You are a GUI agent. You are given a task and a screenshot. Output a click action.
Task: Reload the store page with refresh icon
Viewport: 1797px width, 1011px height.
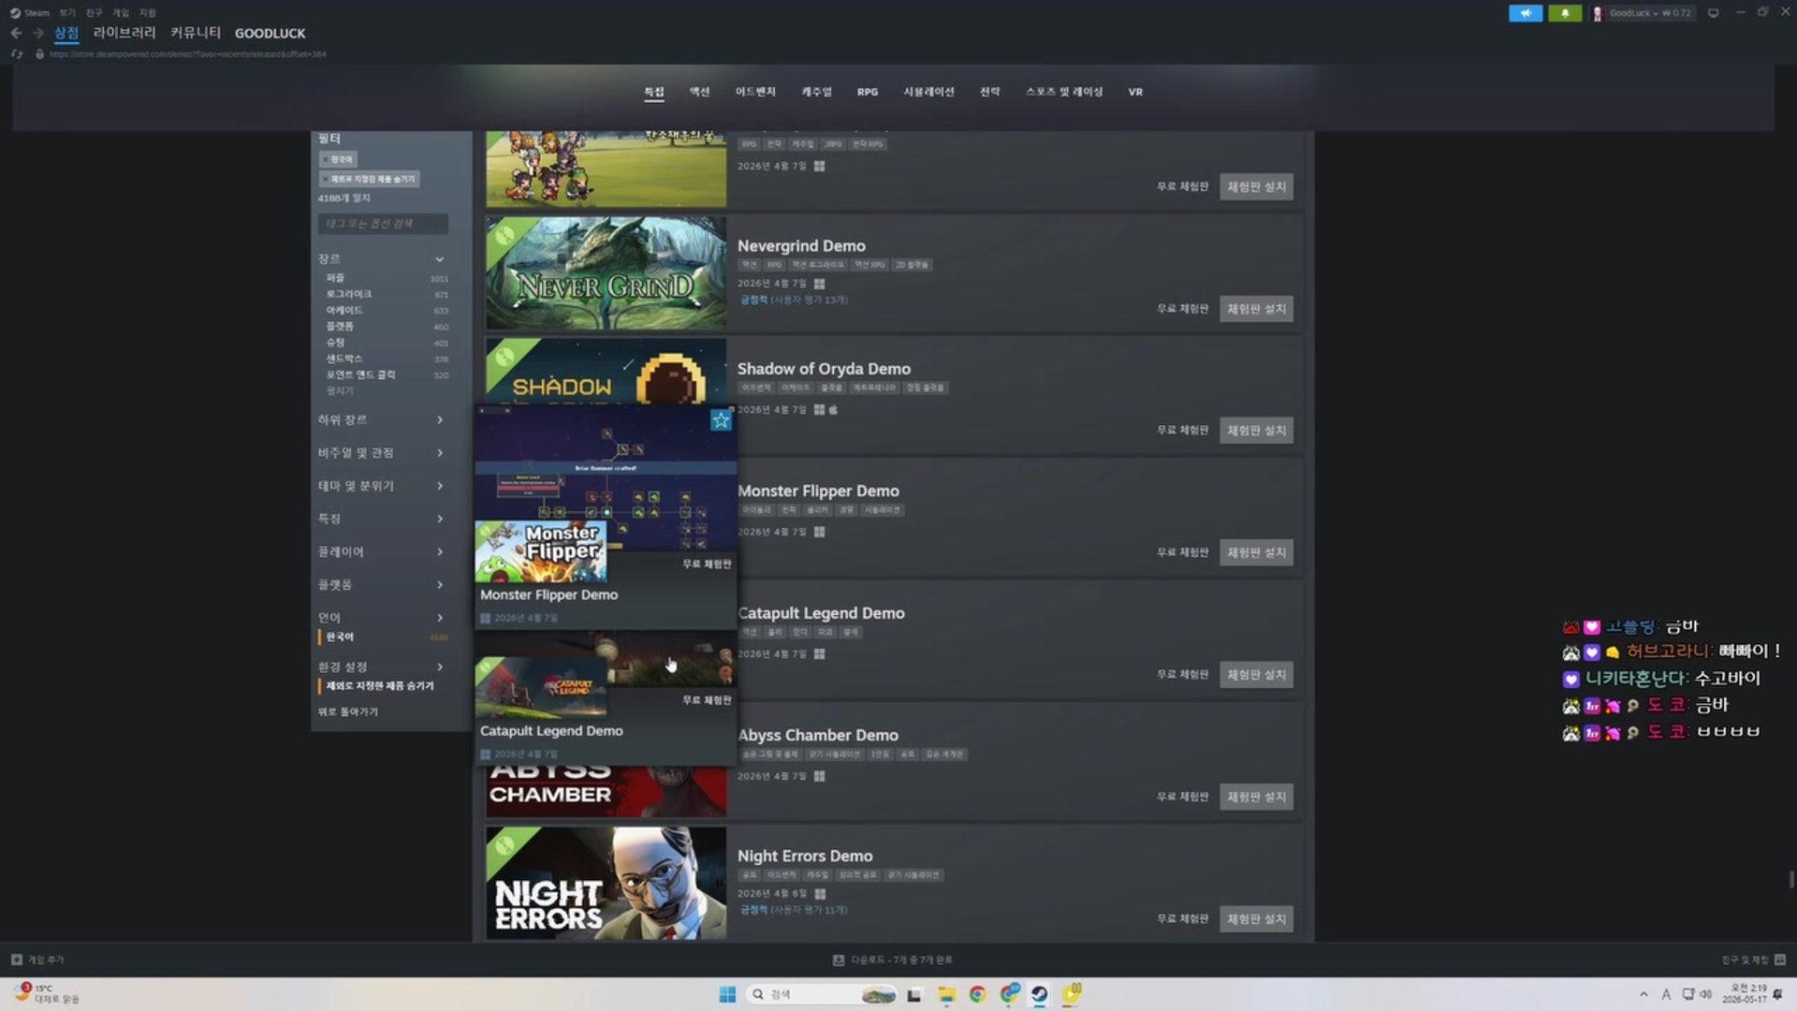17,54
